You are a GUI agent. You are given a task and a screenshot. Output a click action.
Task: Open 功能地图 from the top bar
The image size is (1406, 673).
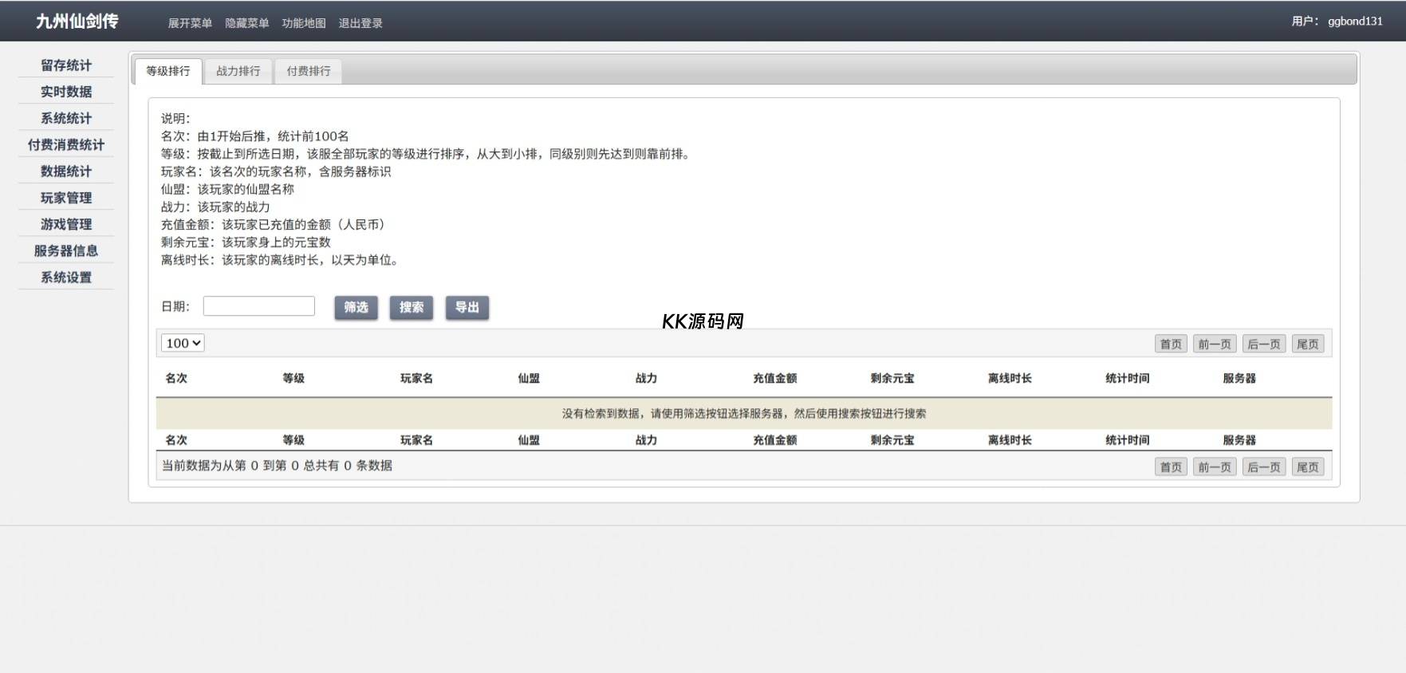pos(304,23)
